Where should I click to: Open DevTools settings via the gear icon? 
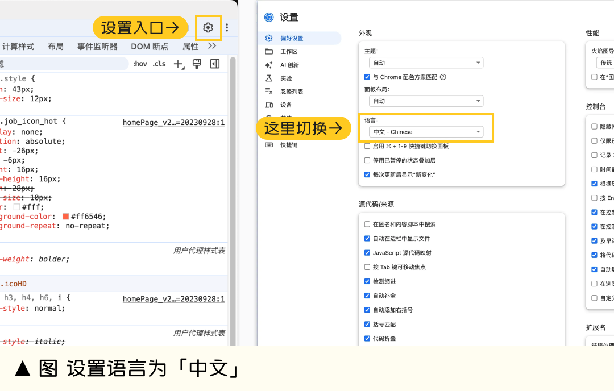coord(208,27)
